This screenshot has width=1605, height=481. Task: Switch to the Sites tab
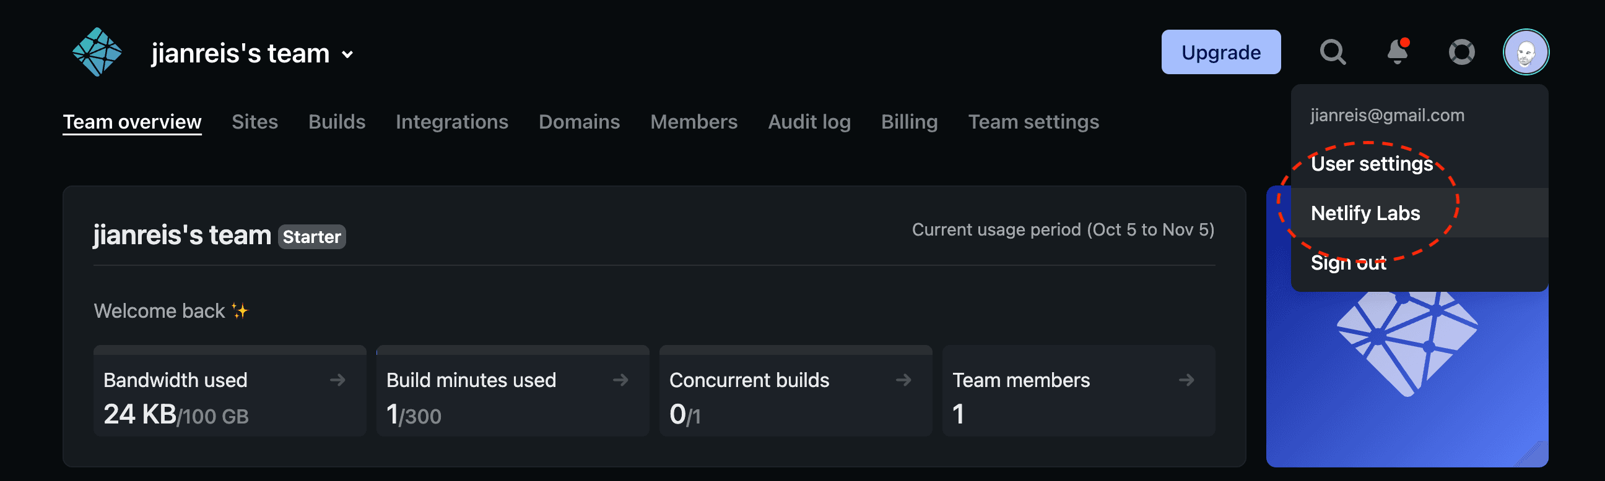(x=254, y=122)
